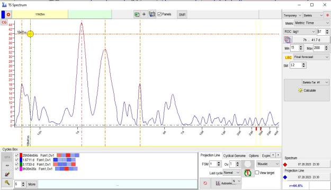Click the Min value field
This screenshot has height=190, width=331.
(x=294, y=47)
